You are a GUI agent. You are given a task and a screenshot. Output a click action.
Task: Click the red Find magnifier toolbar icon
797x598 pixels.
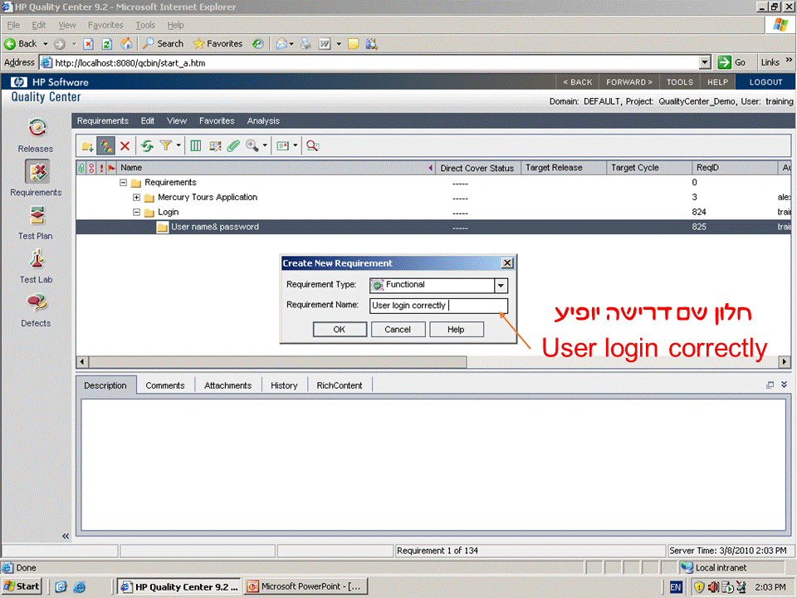click(313, 146)
